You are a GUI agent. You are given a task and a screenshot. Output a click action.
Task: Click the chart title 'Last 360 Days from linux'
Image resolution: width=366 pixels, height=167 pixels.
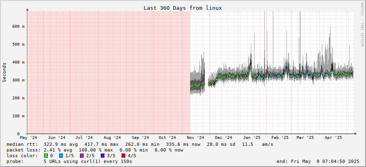(x=183, y=8)
